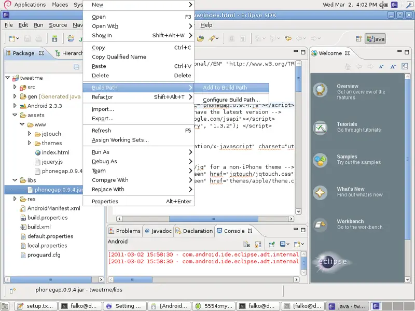Select Refresh in the context menu
This screenshot has width=415, height=311.
139,131
